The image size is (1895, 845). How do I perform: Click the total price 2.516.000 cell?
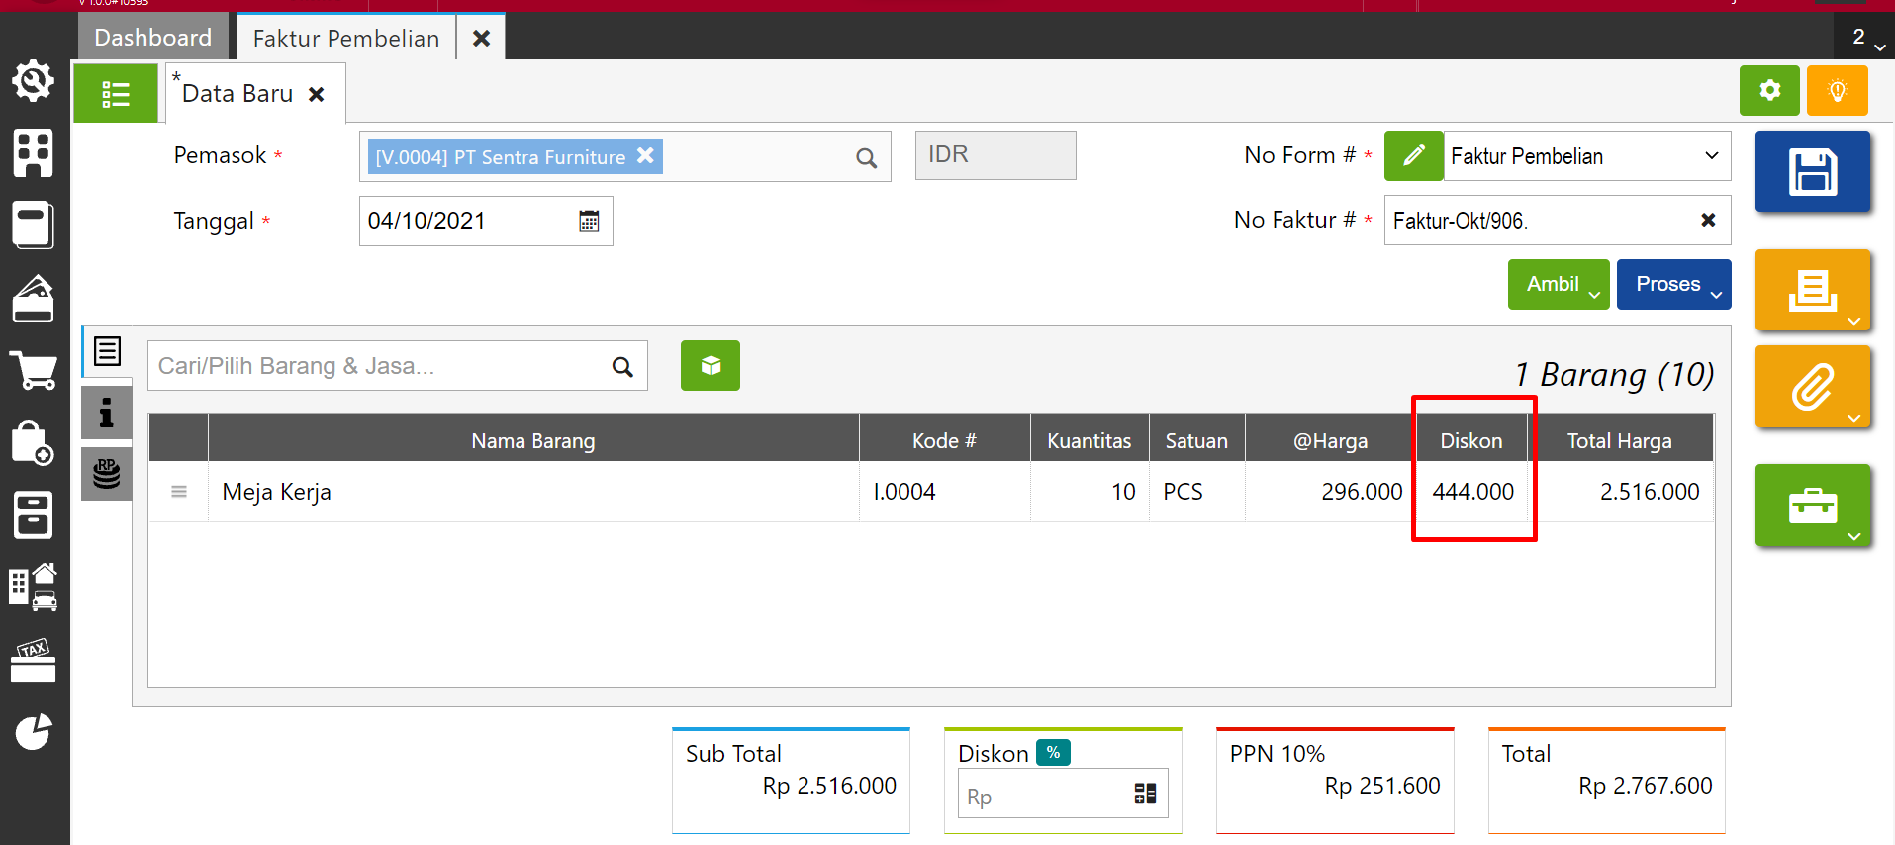coord(1621,492)
